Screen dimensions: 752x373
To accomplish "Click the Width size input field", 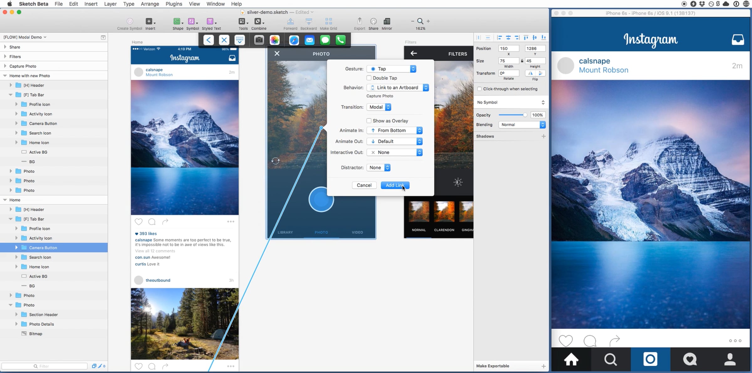I will (x=509, y=61).
